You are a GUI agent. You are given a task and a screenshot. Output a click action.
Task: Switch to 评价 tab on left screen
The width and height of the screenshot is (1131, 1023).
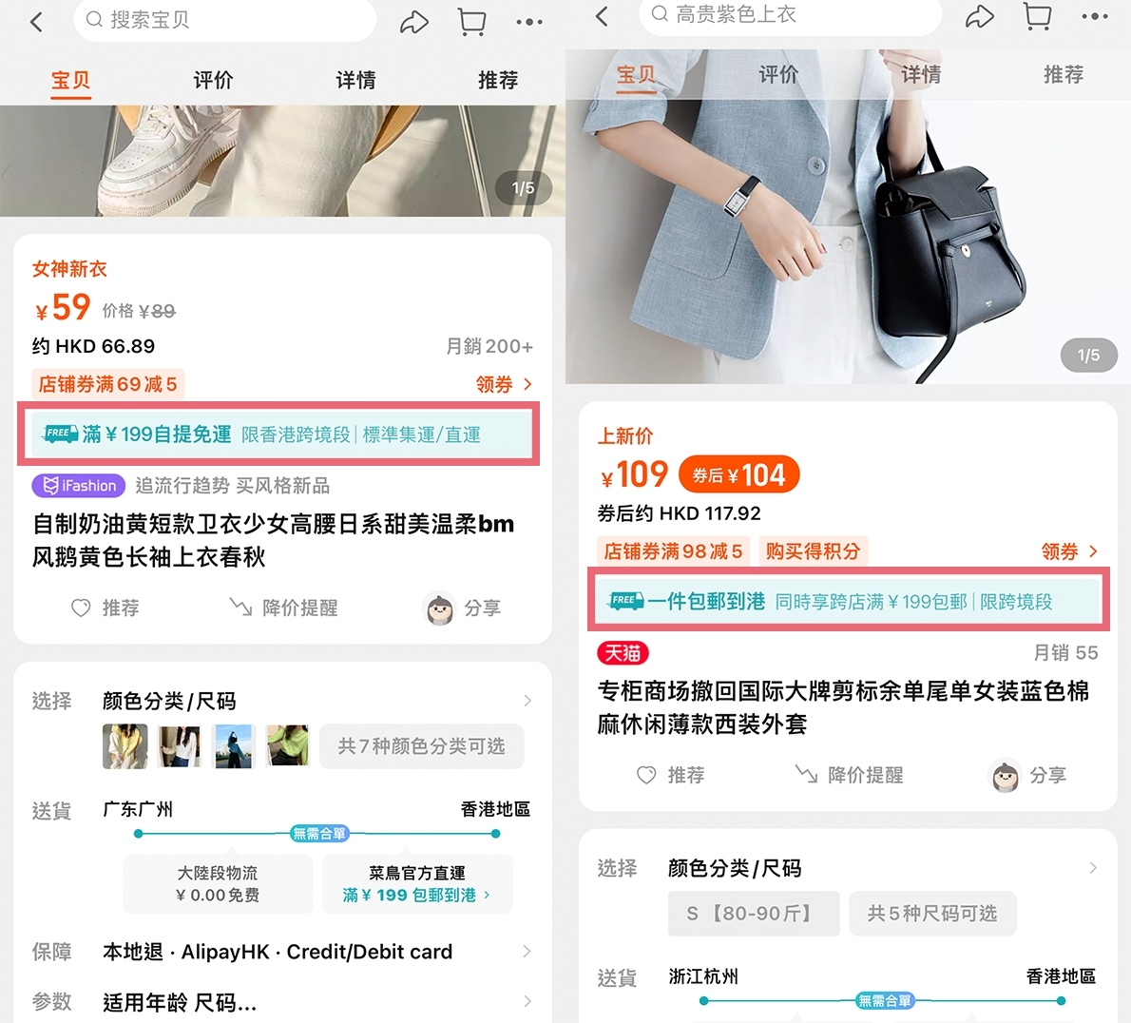coord(213,80)
